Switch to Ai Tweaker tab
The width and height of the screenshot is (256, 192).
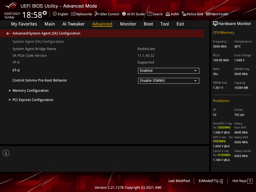coord(73,24)
